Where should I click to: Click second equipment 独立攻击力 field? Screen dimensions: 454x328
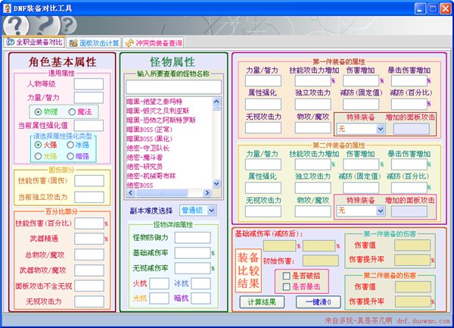(313, 188)
